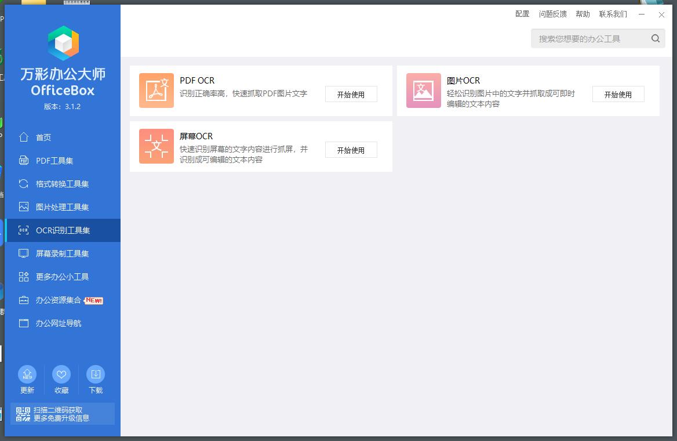This screenshot has width=677, height=441.
Task: Start using 屏幕OCR with 开始使用
Action: click(x=351, y=150)
